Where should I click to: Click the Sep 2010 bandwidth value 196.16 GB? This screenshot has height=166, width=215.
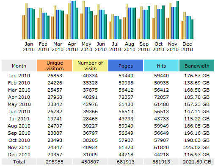point(197,133)
